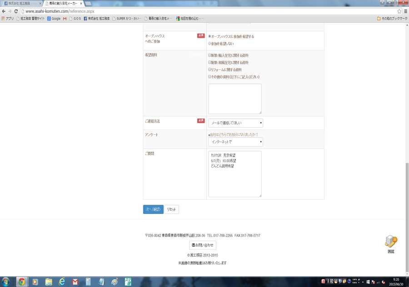Screen dimensions: 409x287
Task: Click the browser back arrow
Action: click(x=4, y=11)
